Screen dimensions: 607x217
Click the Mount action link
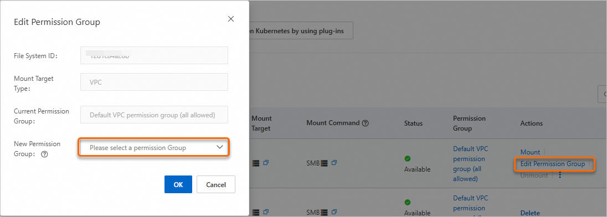point(530,152)
